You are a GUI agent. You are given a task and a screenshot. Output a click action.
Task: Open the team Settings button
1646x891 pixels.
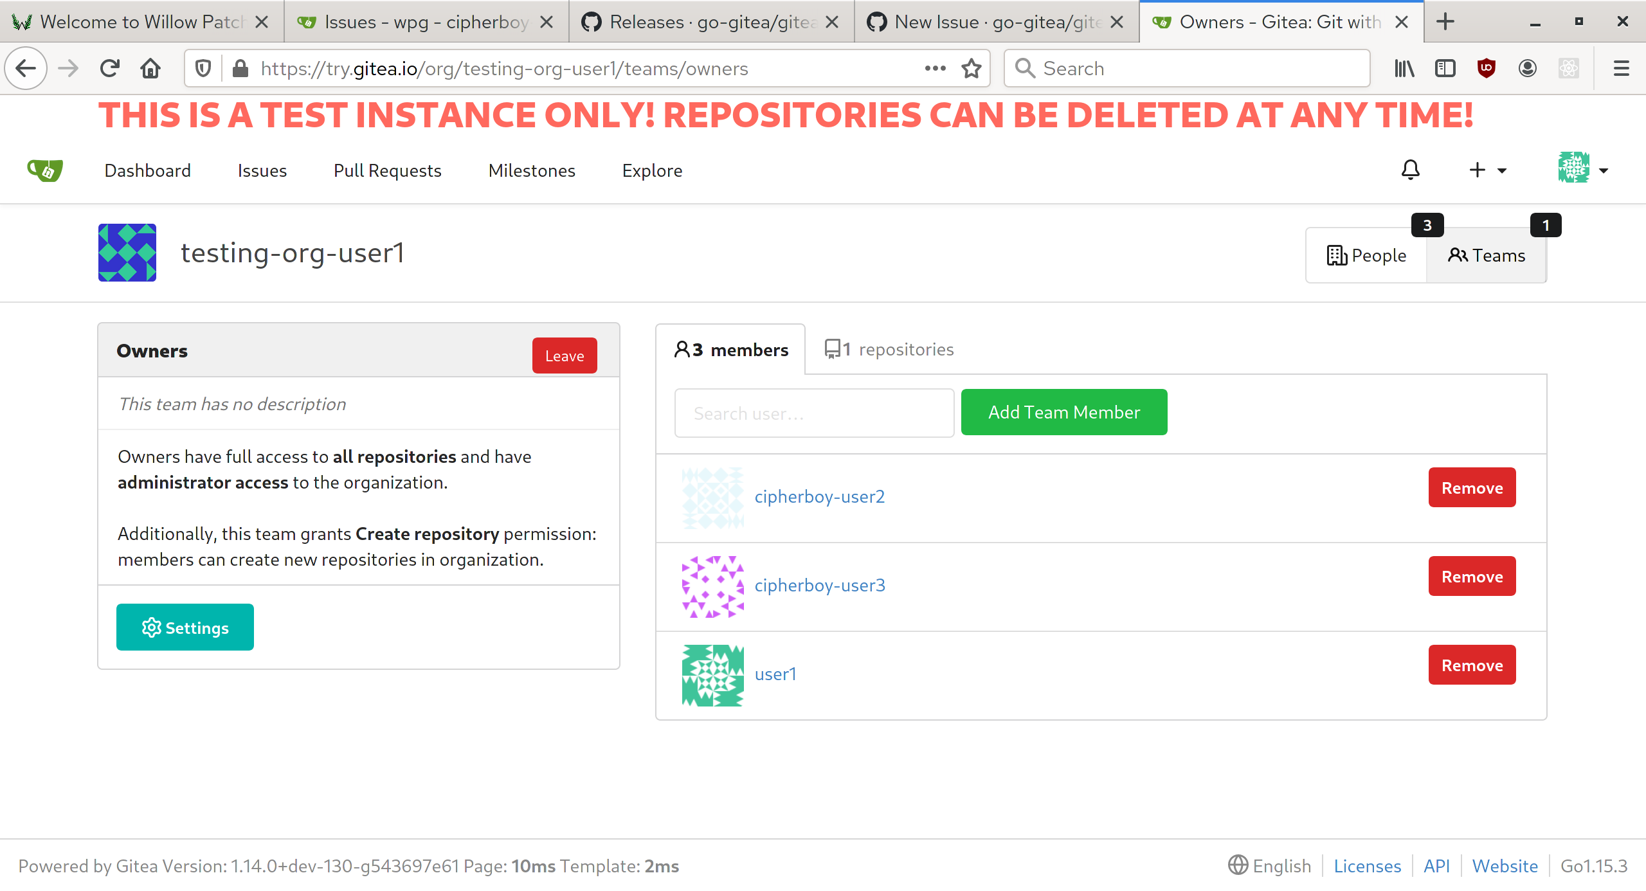pos(185,627)
